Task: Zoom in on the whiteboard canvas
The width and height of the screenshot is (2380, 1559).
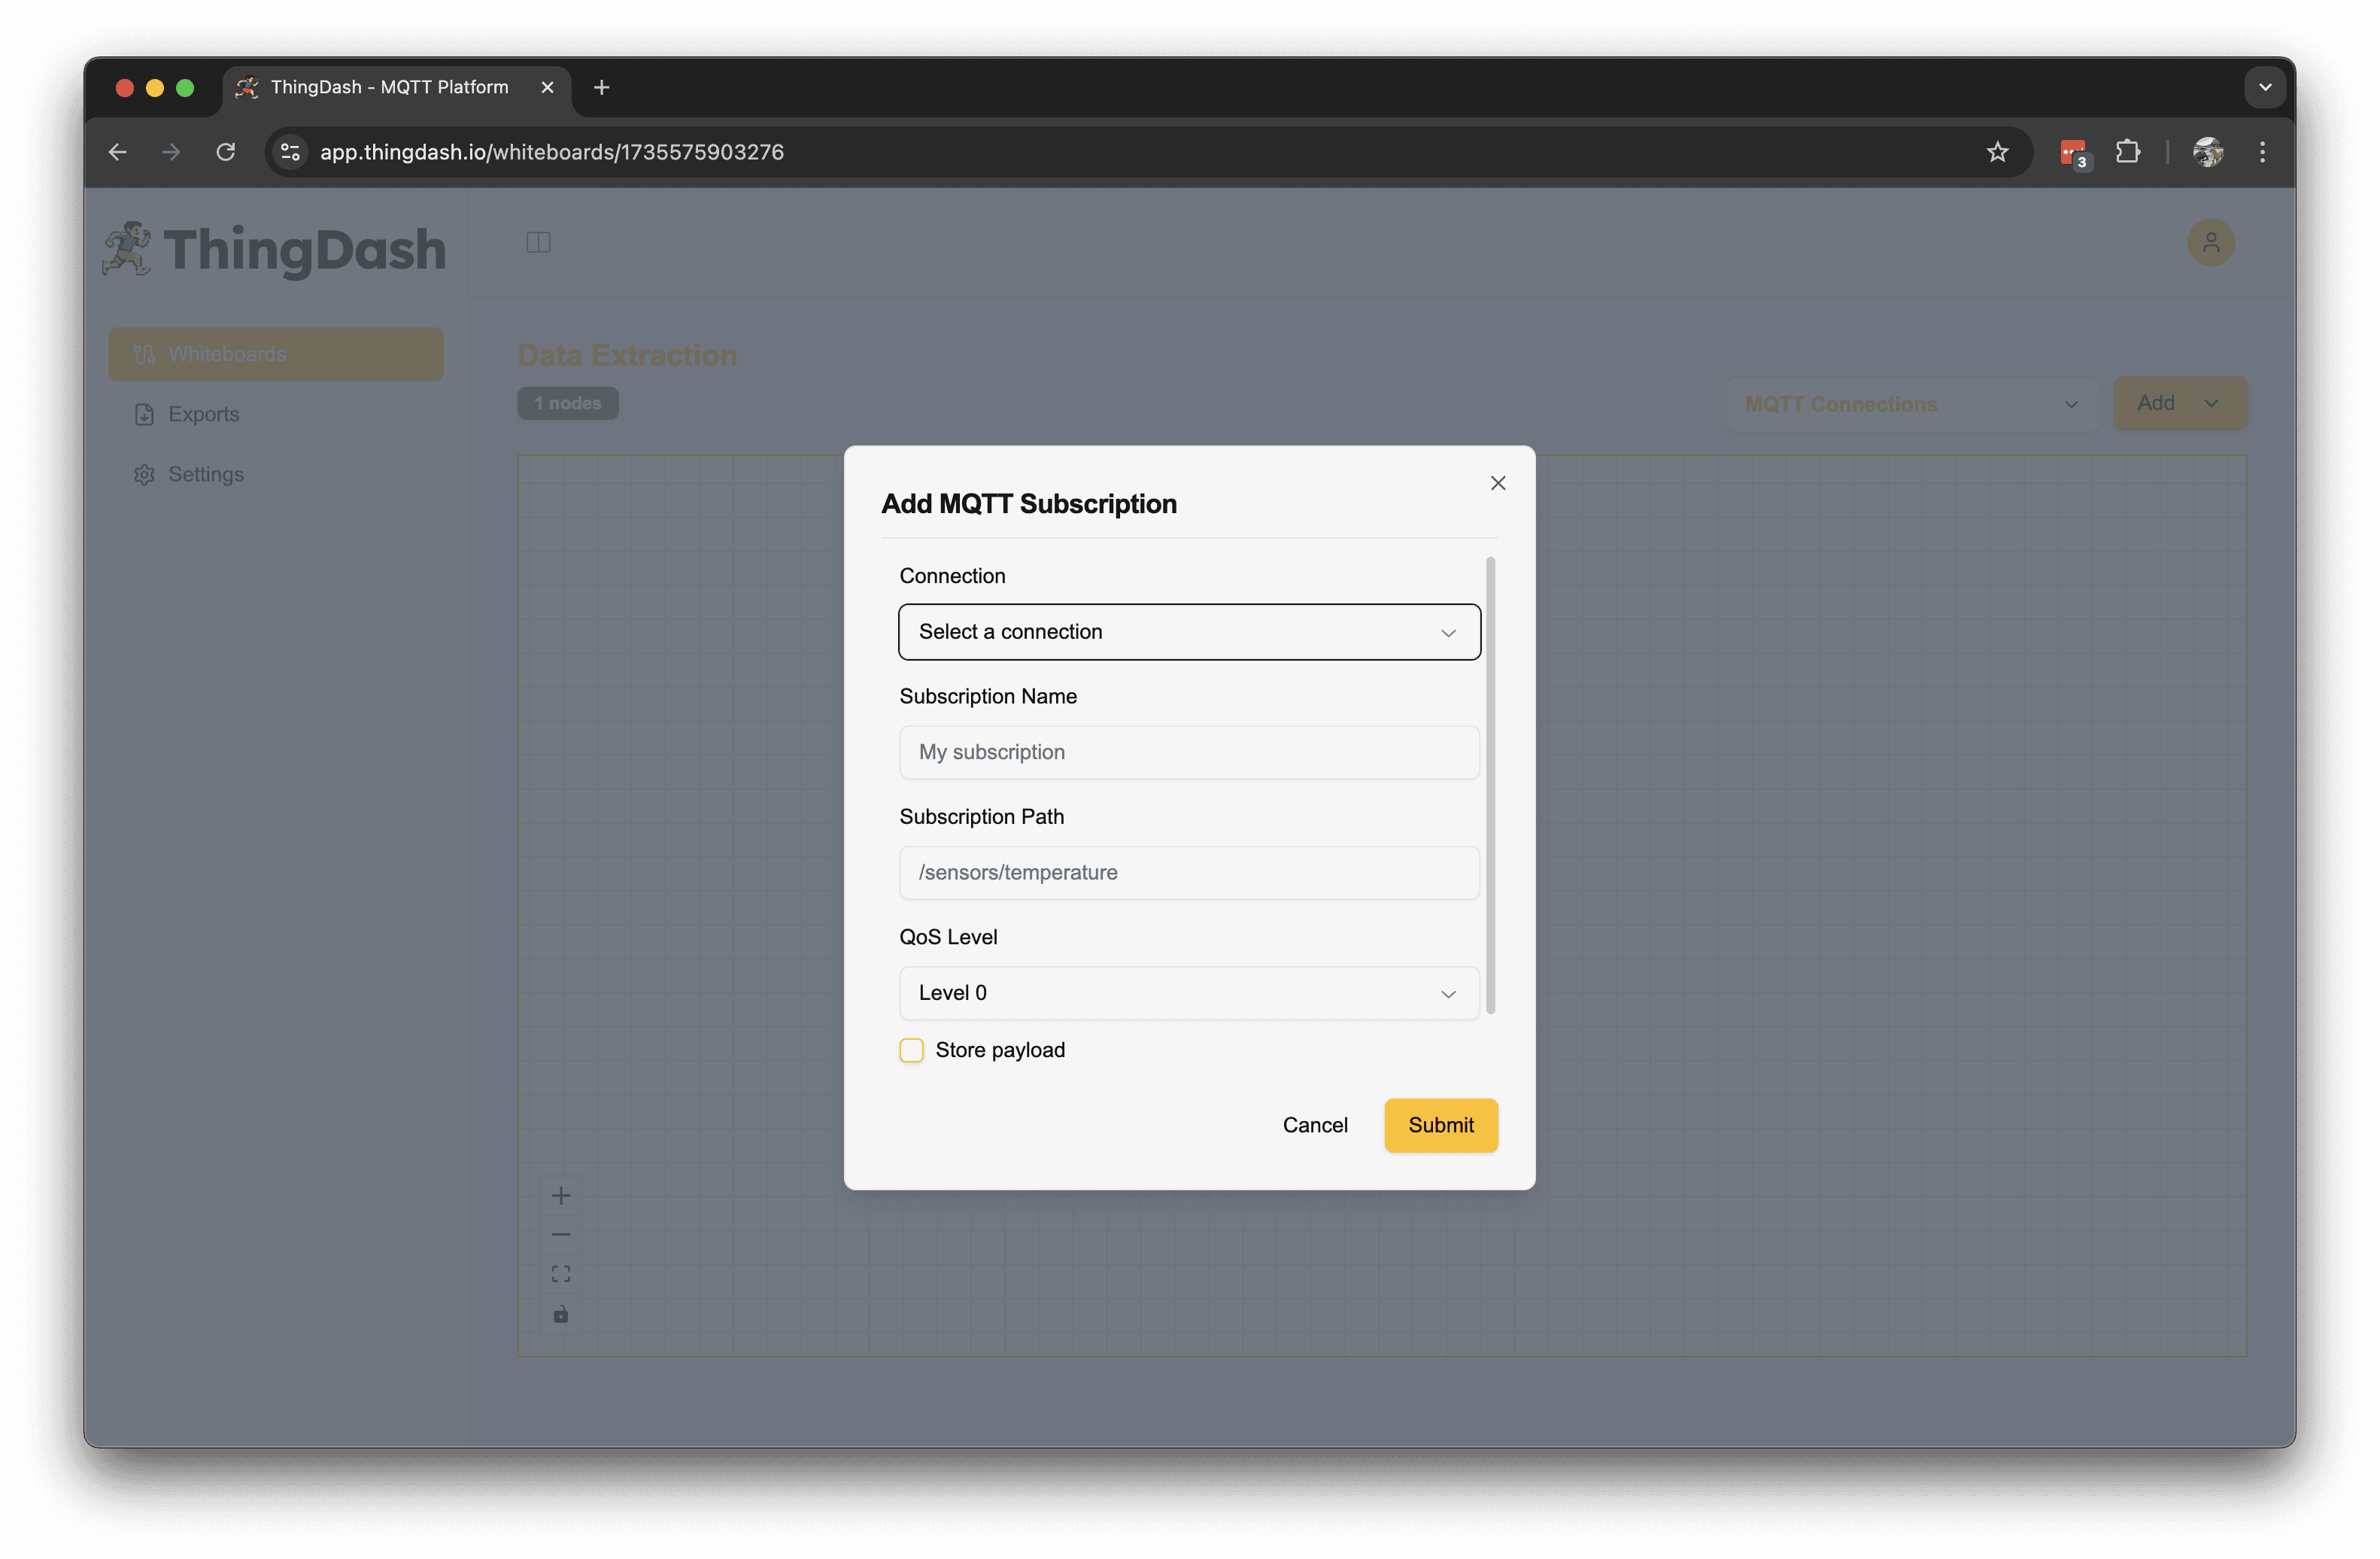Action: click(561, 1196)
